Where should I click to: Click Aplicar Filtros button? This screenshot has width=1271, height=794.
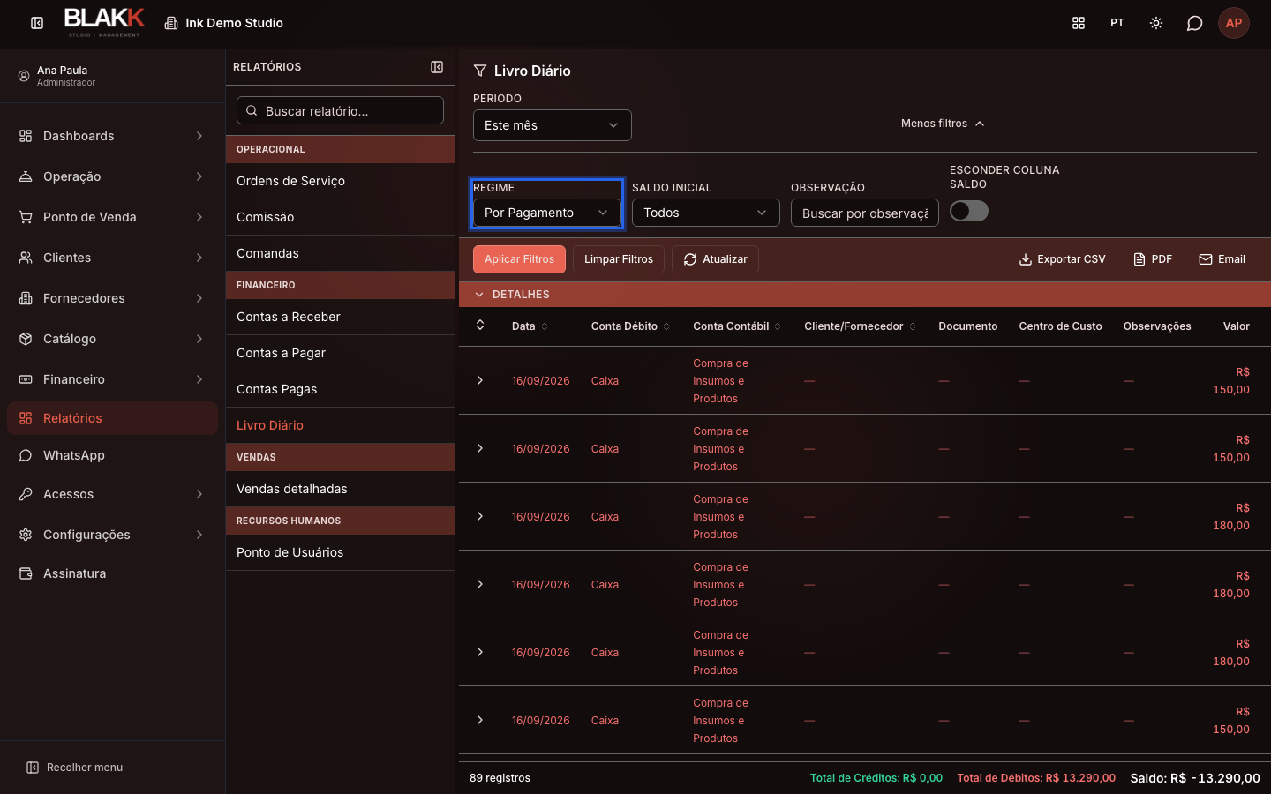[x=519, y=259]
